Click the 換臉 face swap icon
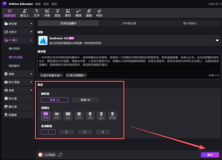Screen dimensions: 222x160 point(6,74)
